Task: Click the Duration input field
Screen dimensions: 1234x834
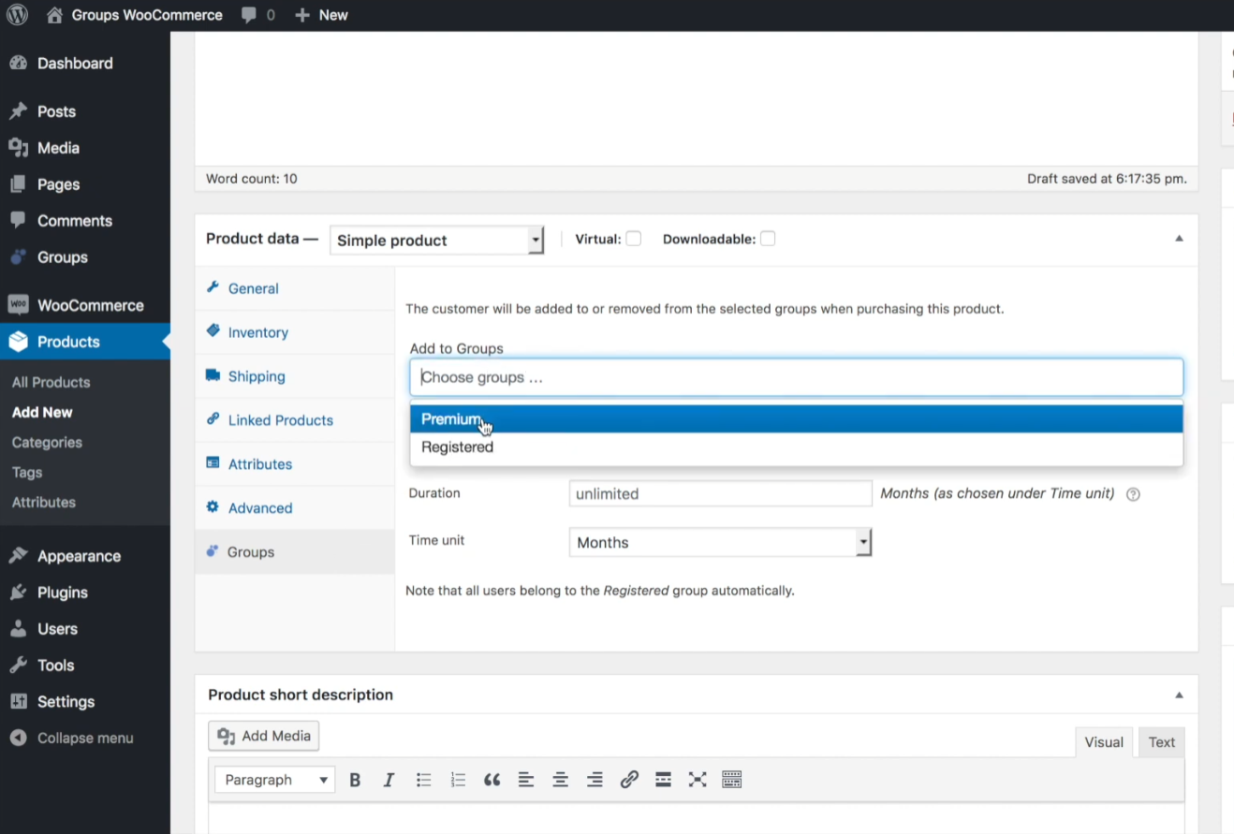Action: (x=721, y=493)
